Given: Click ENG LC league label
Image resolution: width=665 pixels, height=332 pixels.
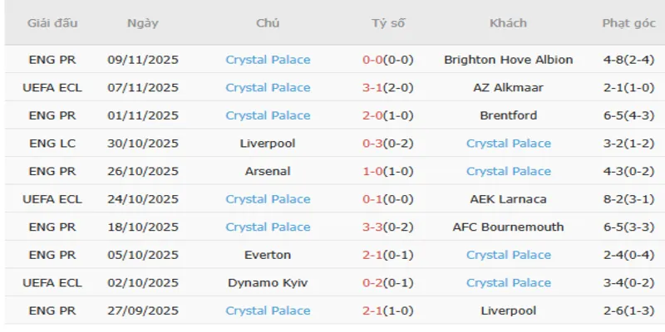Looking at the screenshot, I should pyautogui.click(x=52, y=144).
